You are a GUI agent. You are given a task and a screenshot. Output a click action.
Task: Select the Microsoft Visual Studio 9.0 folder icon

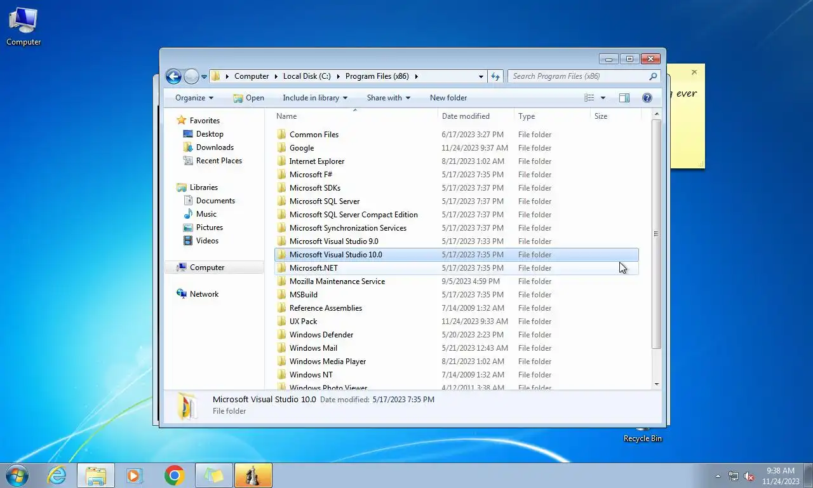pyautogui.click(x=282, y=241)
